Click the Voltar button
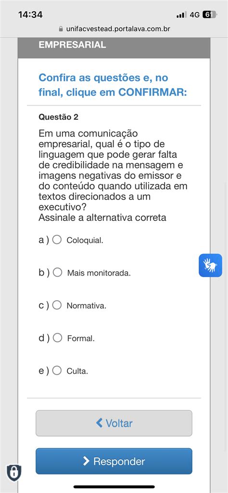The height and width of the screenshot is (493, 228). click(114, 423)
